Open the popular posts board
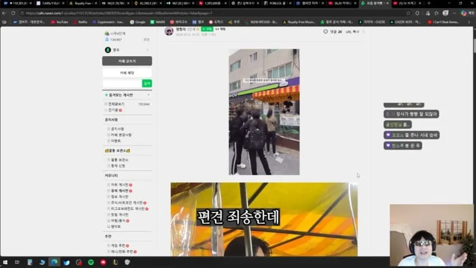The image size is (476, 268). tap(113, 110)
